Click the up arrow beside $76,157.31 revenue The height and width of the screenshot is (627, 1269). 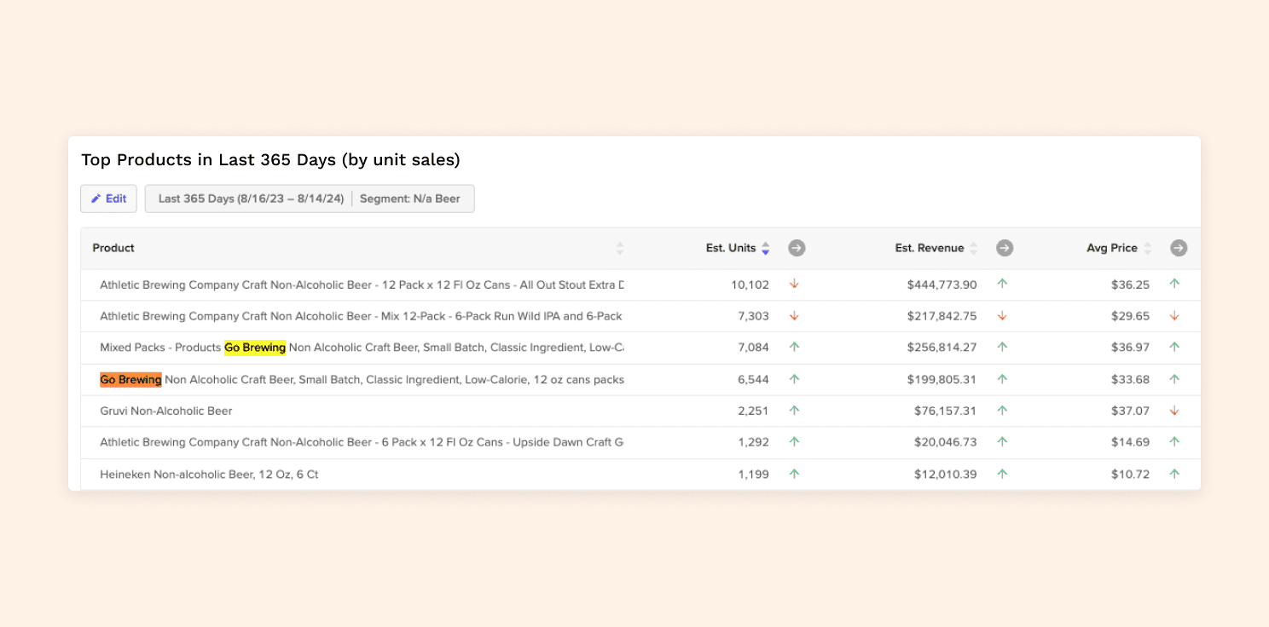[1002, 411]
